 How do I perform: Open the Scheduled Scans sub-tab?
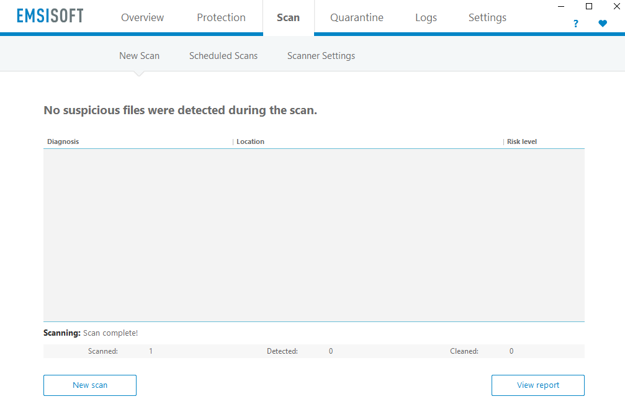(223, 56)
